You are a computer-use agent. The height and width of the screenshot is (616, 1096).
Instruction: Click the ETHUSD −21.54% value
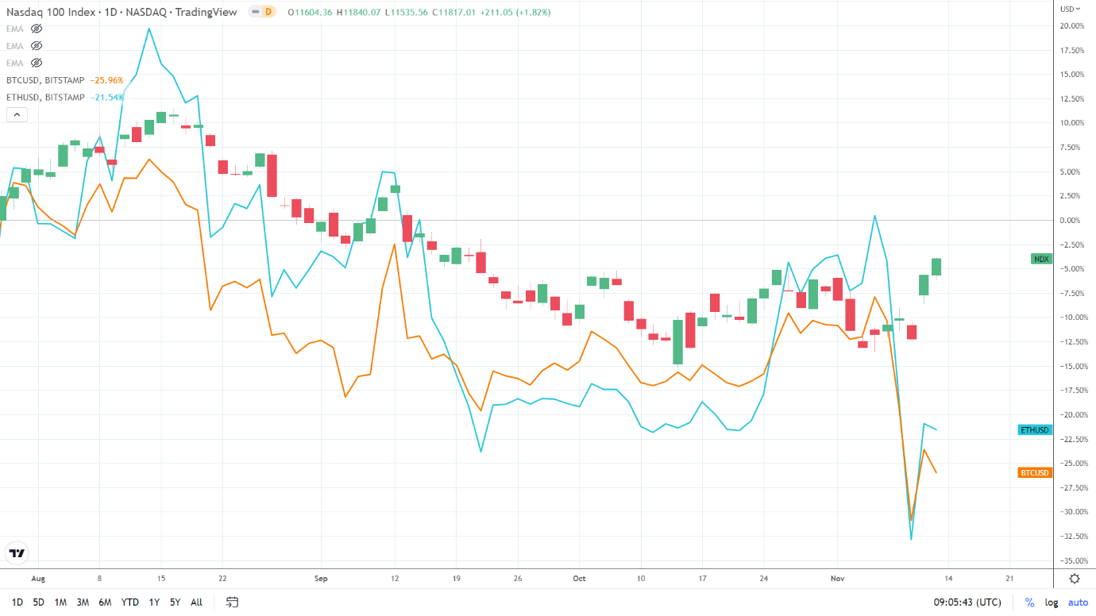106,97
